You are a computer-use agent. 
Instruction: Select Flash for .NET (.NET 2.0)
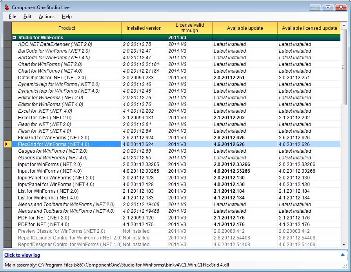click(x=45, y=124)
